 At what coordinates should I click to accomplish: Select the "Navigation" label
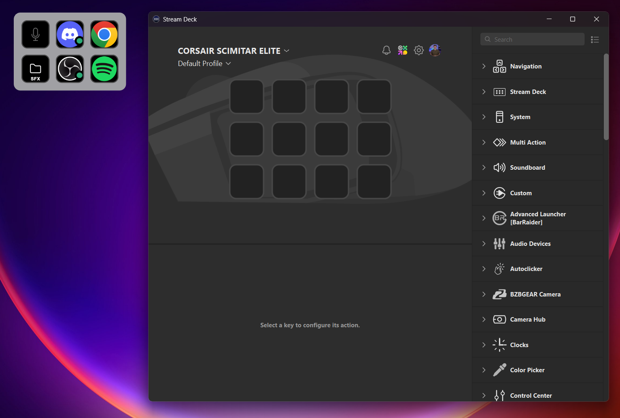(526, 66)
